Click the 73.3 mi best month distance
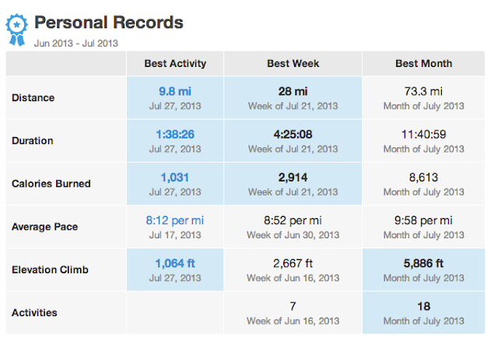This screenshot has height=352, width=498. (x=424, y=91)
